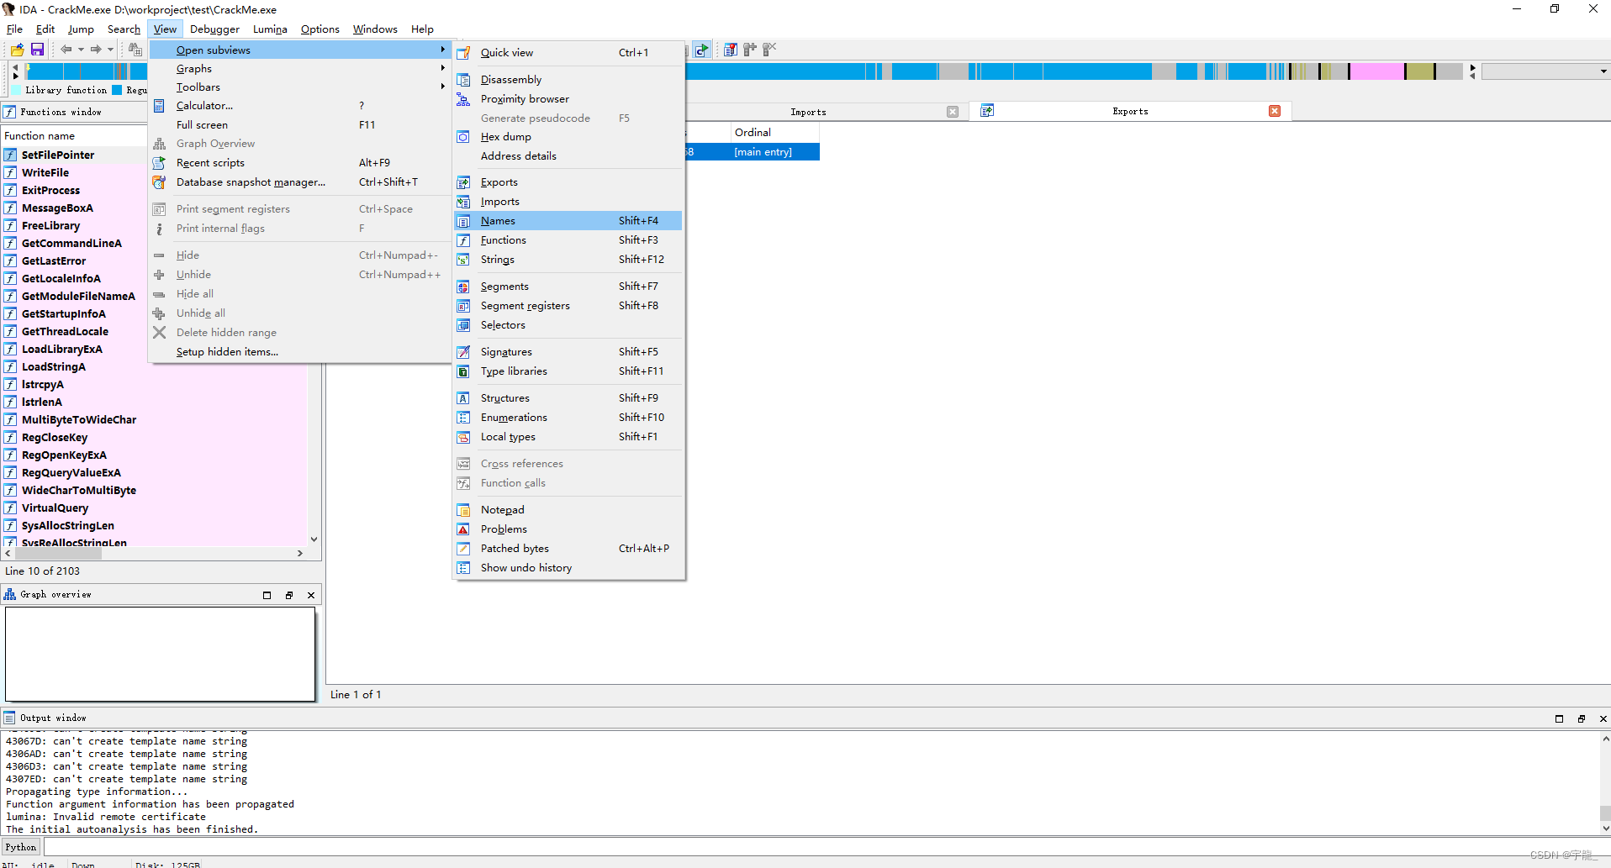Click the Python command input field
1611x868 pixels.
pos(826,847)
